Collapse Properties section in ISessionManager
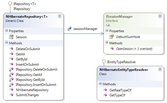Image resolution: width=167 pixels, height=103 pixels. [x=107, y=30]
